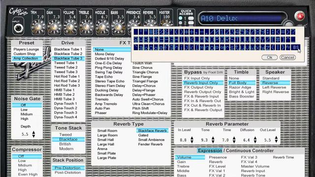This screenshot has height=177, width=315.
Task: Select Fender Reverb type
Action: tap(151, 144)
